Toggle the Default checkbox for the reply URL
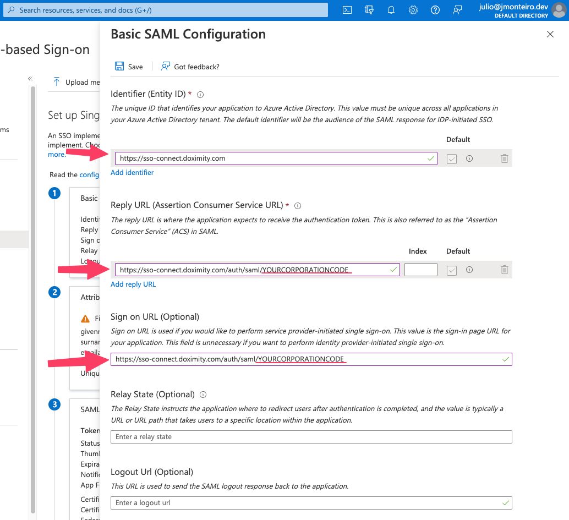The image size is (569, 520). point(452,270)
